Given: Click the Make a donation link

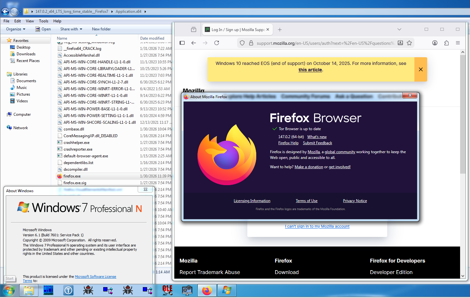Looking at the screenshot, I should [309, 167].
